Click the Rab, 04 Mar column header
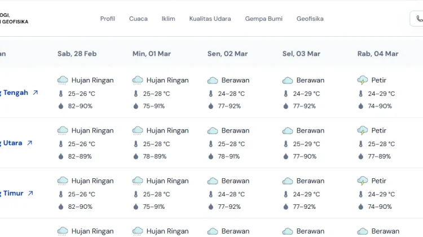 (x=378, y=54)
